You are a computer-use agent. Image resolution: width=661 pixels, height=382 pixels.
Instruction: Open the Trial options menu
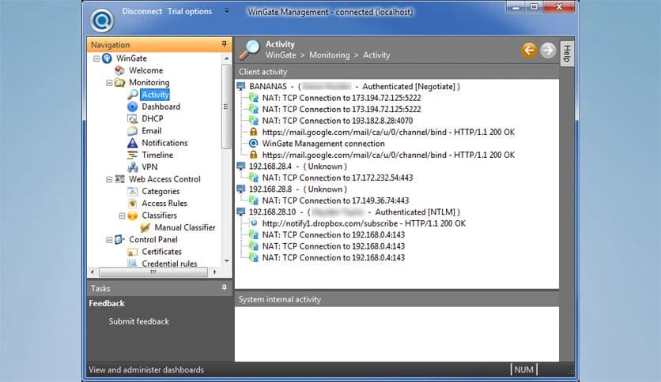(x=190, y=11)
